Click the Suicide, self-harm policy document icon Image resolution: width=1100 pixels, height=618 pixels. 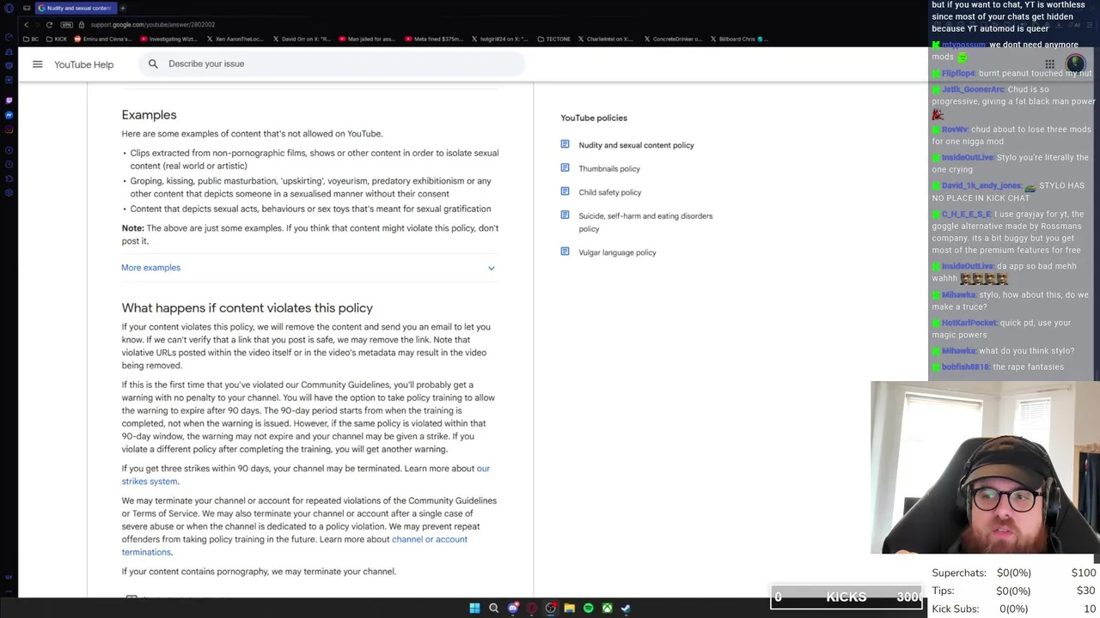click(x=565, y=215)
